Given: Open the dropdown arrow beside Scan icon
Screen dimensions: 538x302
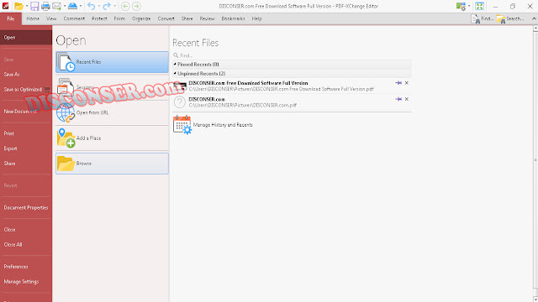Looking at the screenshot, I should 81,6.
